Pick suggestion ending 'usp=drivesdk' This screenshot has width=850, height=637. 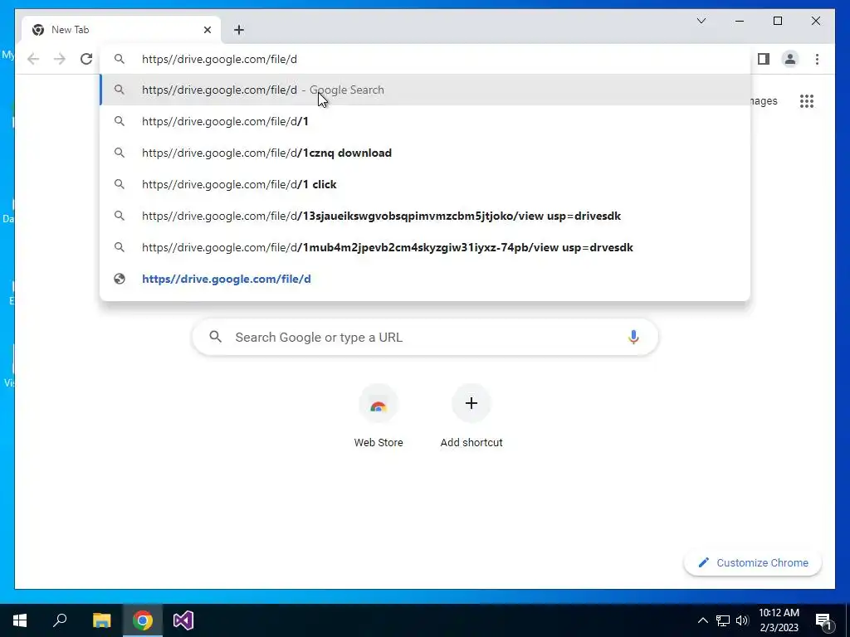[x=425, y=216]
